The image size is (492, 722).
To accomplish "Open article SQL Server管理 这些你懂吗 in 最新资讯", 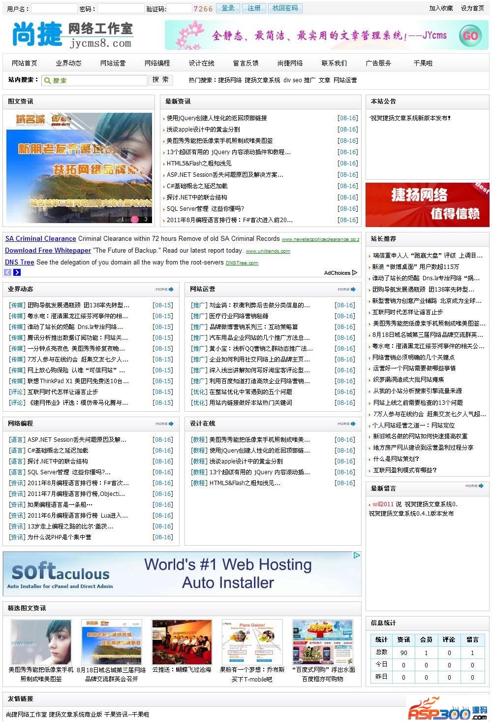I will pos(205,209).
